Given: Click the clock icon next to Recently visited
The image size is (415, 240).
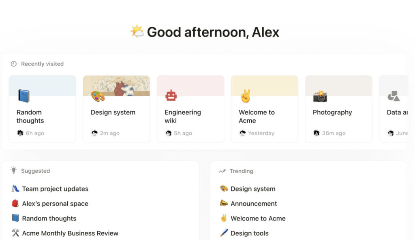Looking at the screenshot, I should pos(14,64).
